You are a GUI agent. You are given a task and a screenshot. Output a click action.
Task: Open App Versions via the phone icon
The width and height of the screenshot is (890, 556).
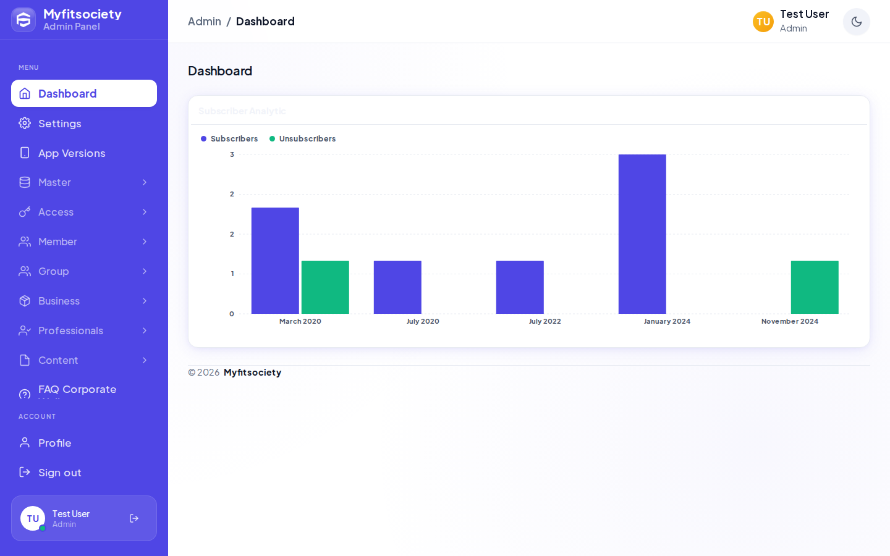pos(25,153)
